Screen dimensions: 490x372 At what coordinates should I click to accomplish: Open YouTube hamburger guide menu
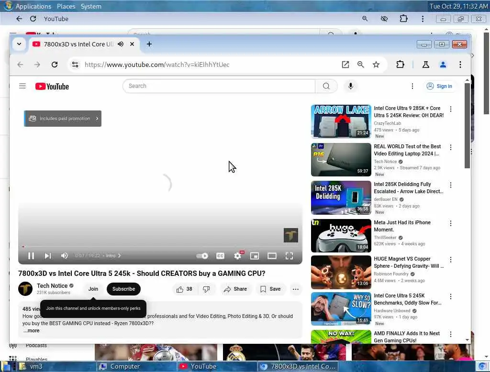22,86
